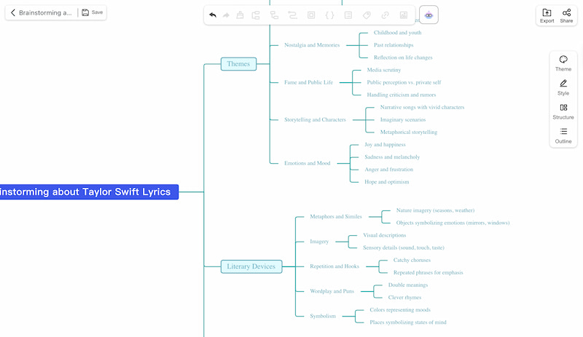Open the Structure panel
Screen dimensions: 583x337
pyautogui.click(x=563, y=111)
